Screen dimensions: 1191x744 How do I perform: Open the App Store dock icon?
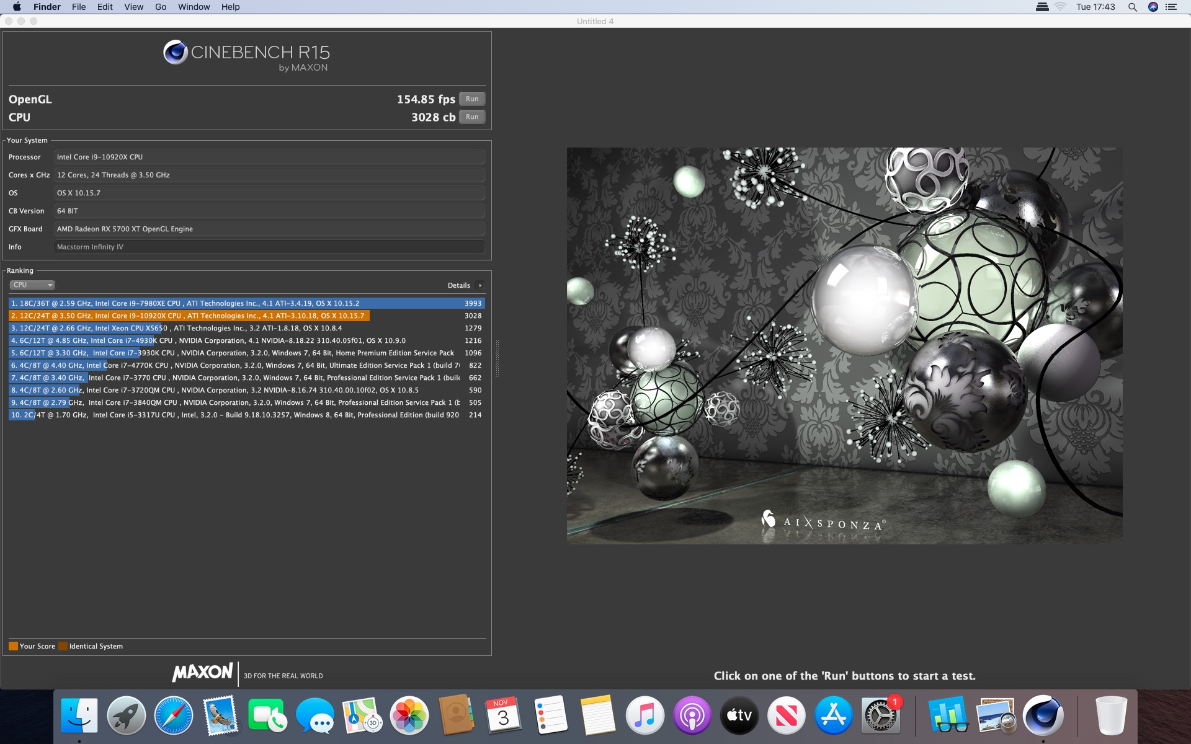(833, 715)
